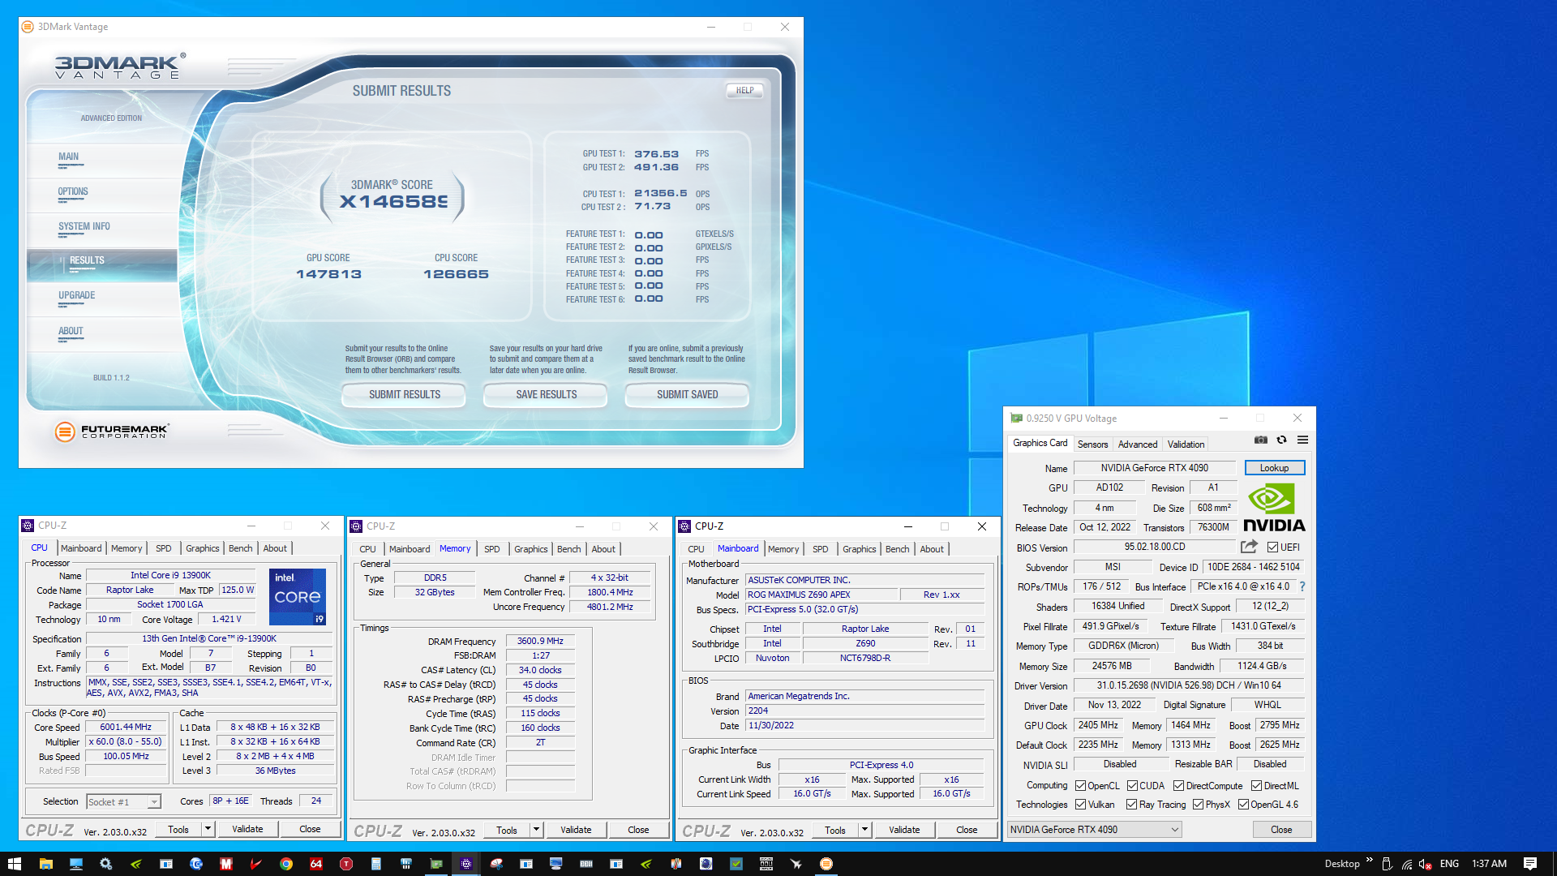Open Google Chrome from the taskbar
1557x876 pixels.
286,864
